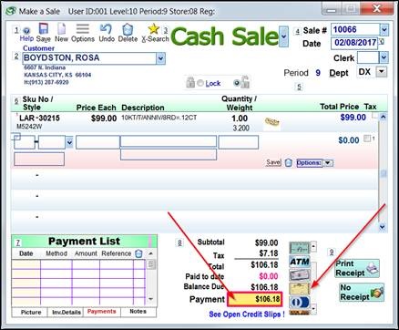The image size is (399, 330).
Task: Click the Save floppy disk icon
Action: pyautogui.click(x=44, y=29)
